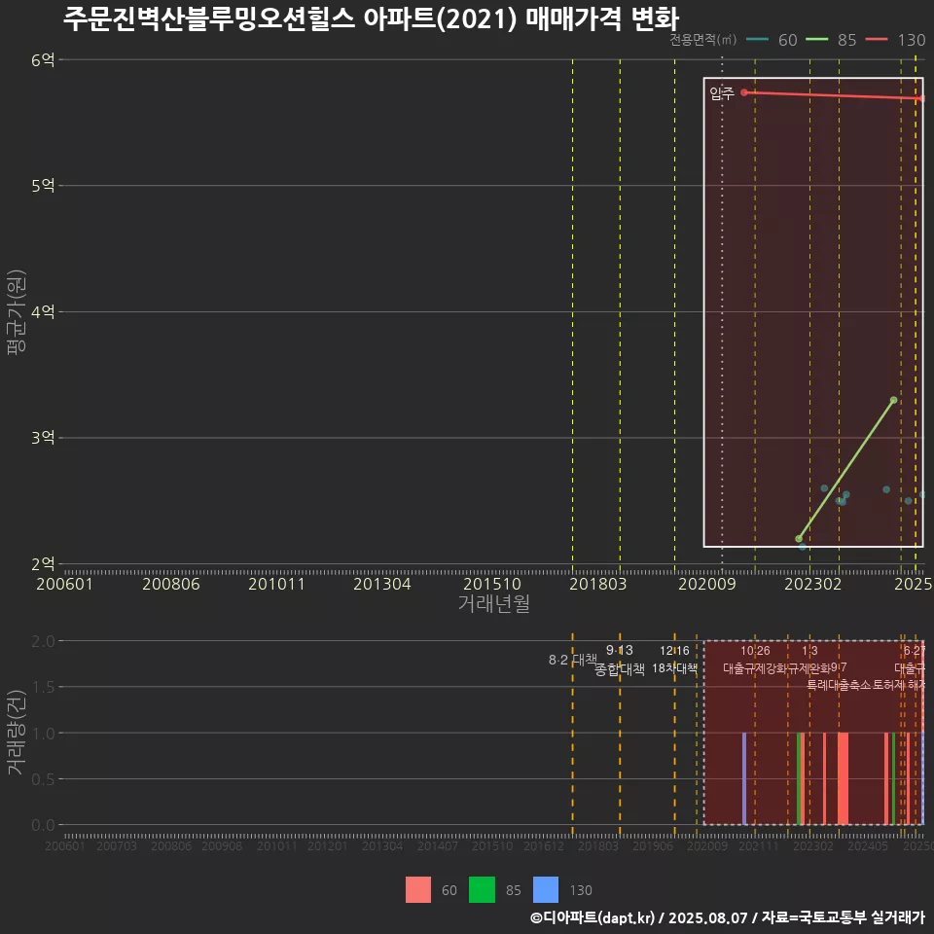
Task: Click the 12·16 policy date label
Action: (x=674, y=651)
